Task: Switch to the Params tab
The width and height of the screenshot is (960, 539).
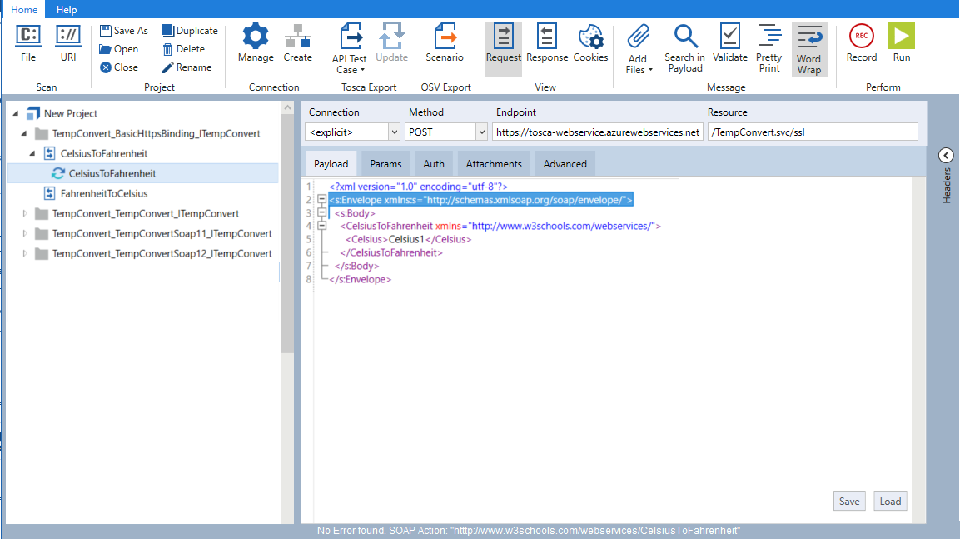Action: [x=385, y=164]
